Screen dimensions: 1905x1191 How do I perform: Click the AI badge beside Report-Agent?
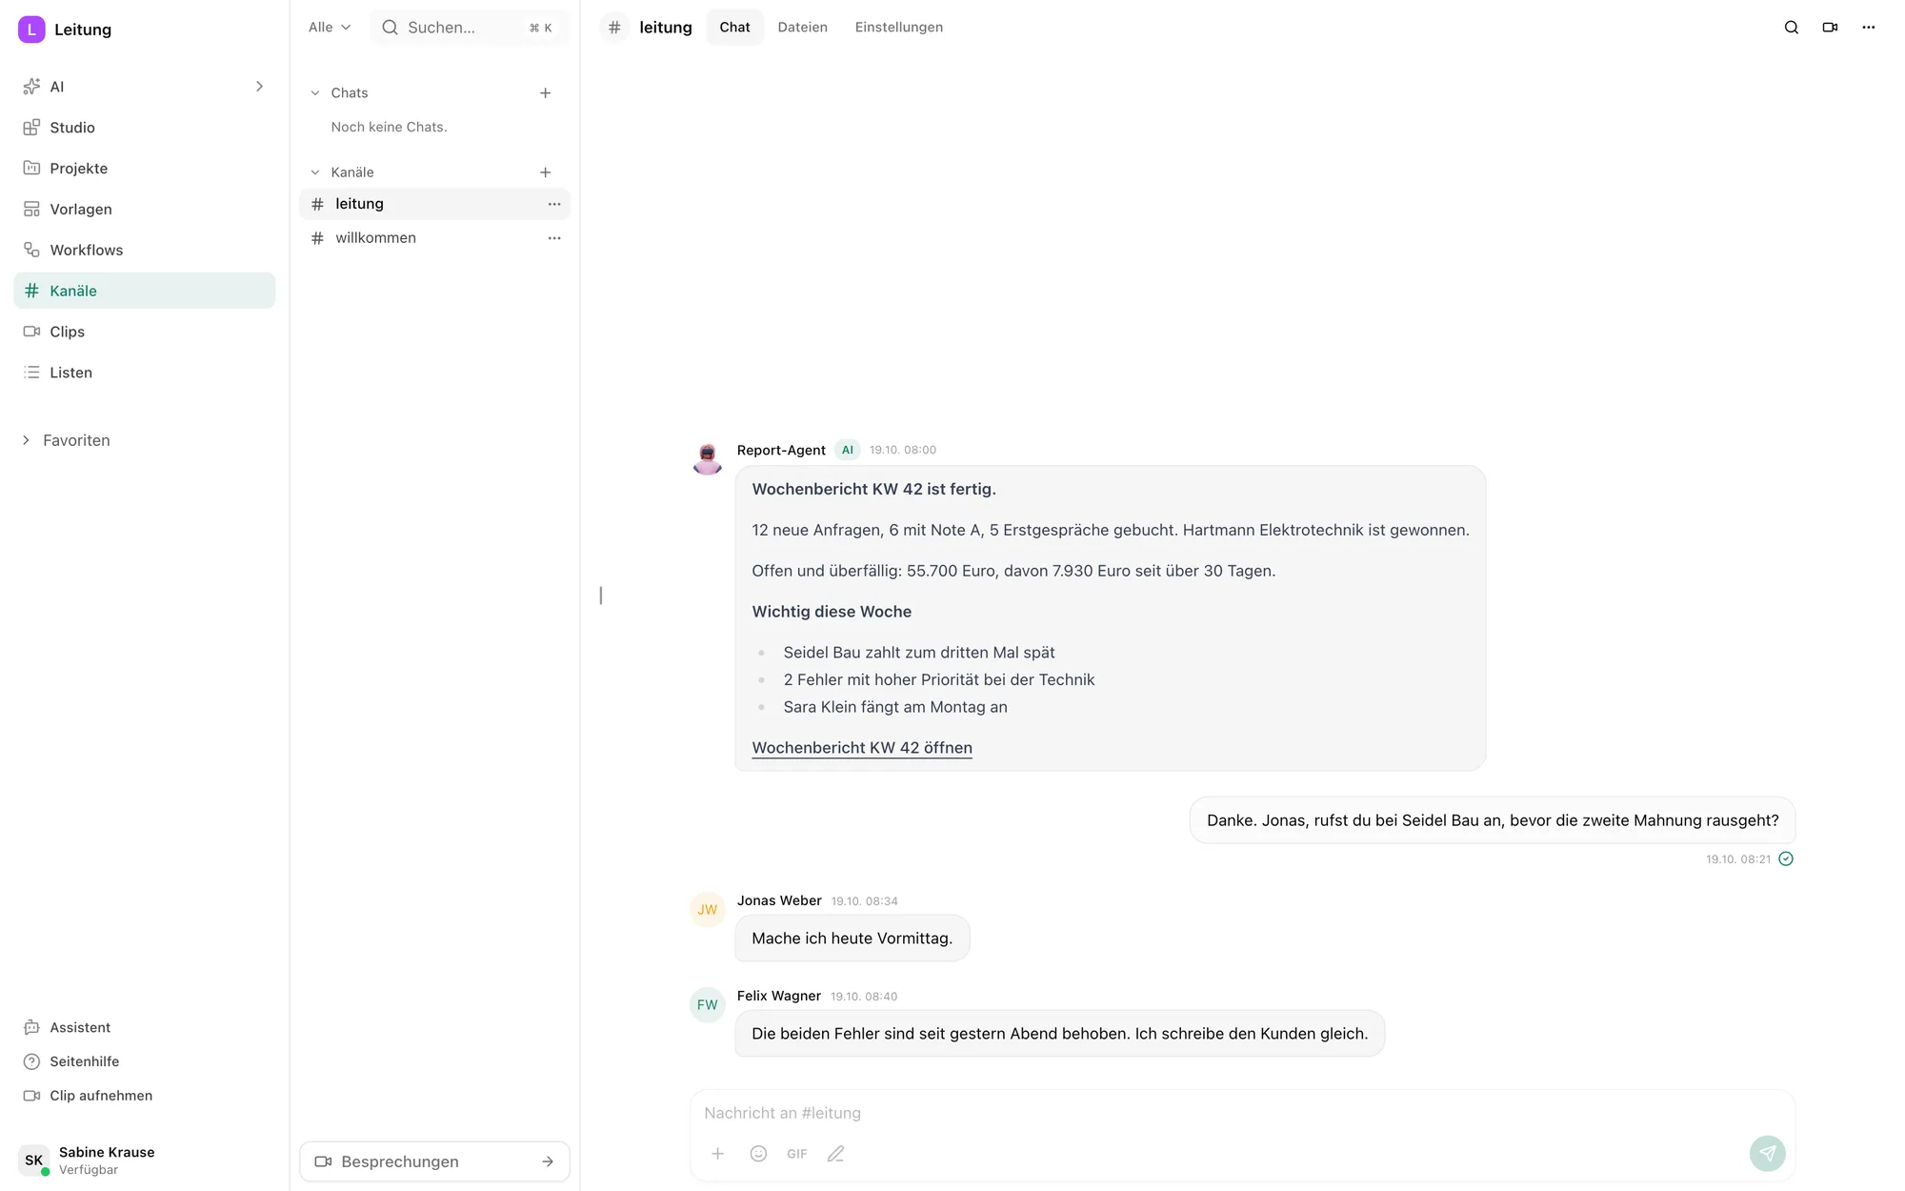tap(847, 450)
